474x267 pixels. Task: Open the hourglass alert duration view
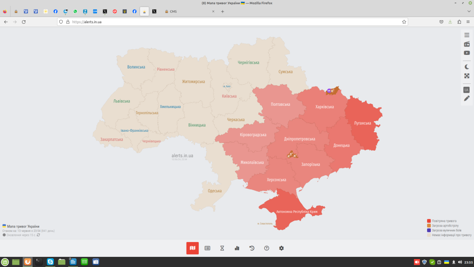click(222, 248)
